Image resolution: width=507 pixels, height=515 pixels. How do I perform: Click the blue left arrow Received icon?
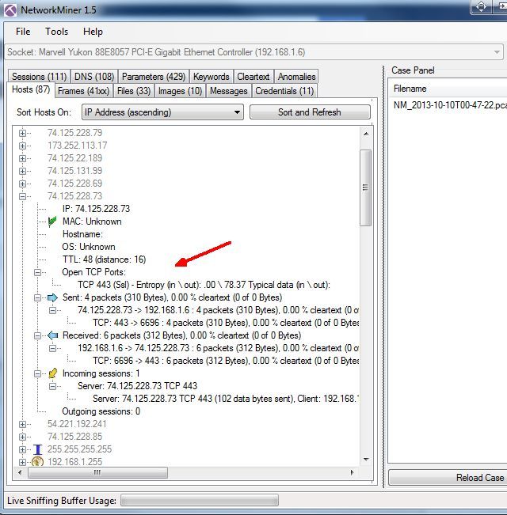(x=52, y=335)
